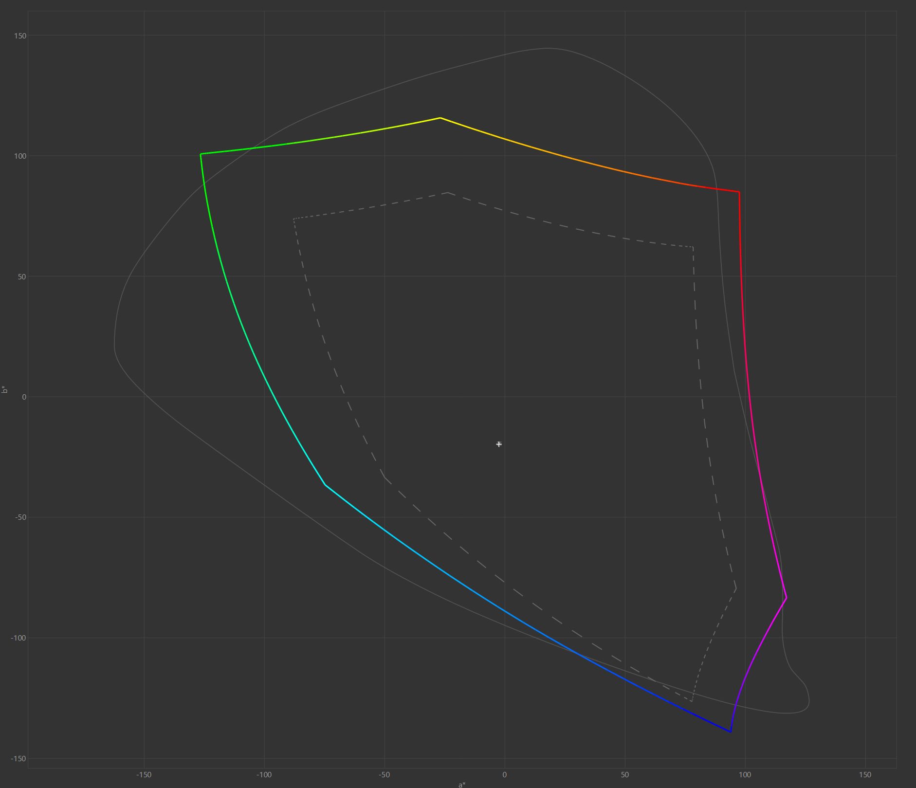916x788 pixels.
Task: Click the -100 tick label on the vertical axis
Action: pos(18,638)
